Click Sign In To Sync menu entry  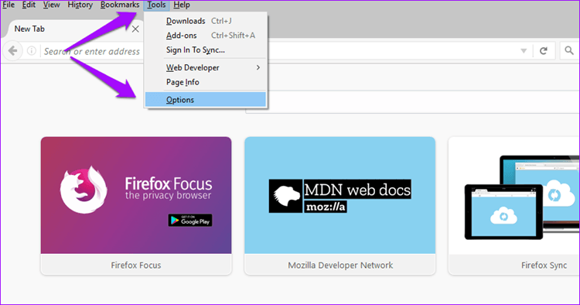(x=205, y=50)
